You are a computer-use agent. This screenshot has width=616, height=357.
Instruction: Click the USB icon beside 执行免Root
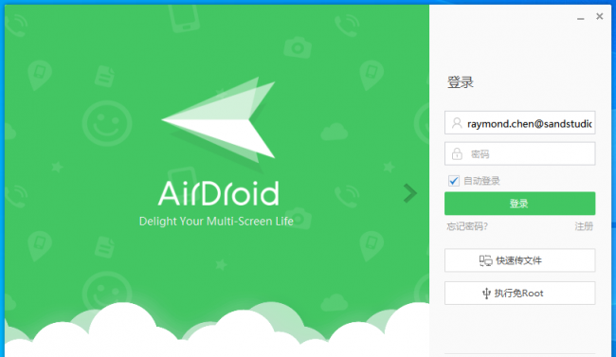(x=486, y=294)
